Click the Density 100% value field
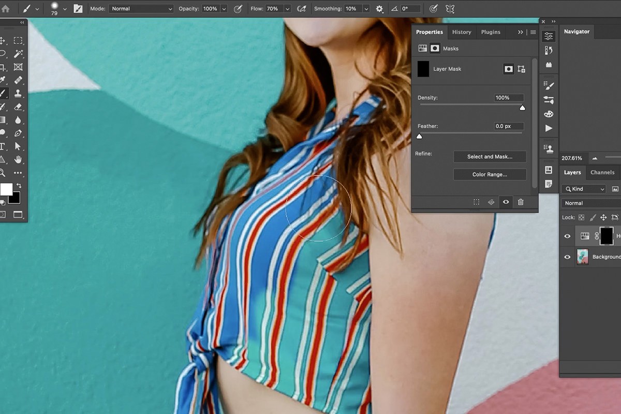The width and height of the screenshot is (621, 414). tap(509, 98)
